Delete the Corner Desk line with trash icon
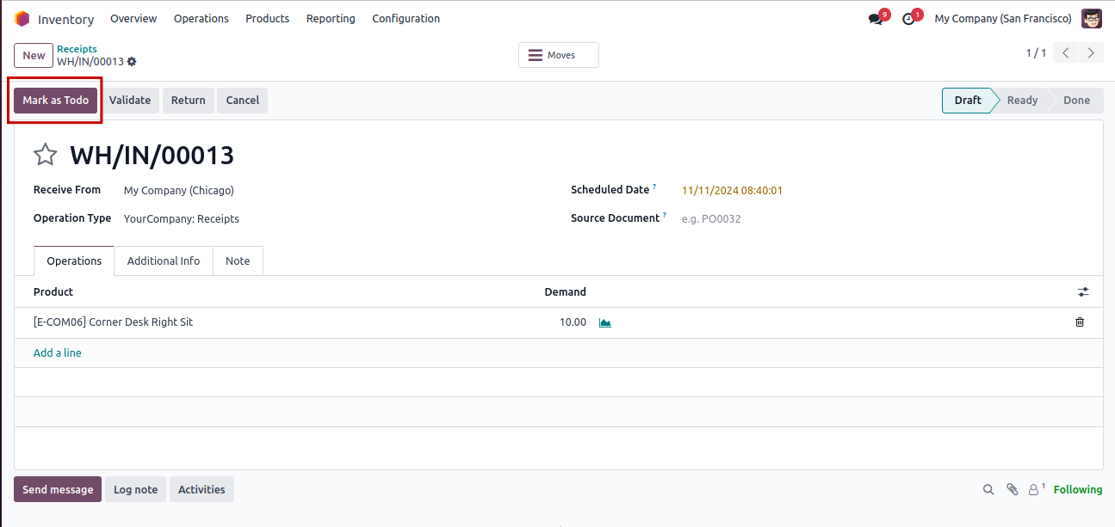Viewport: 1115px width, 527px height. (x=1080, y=322)
